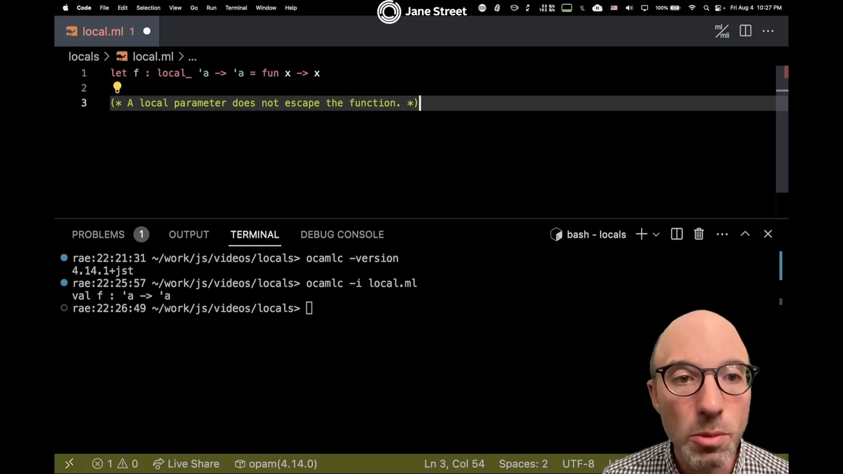Open the Selection menu

pos(148,8)
